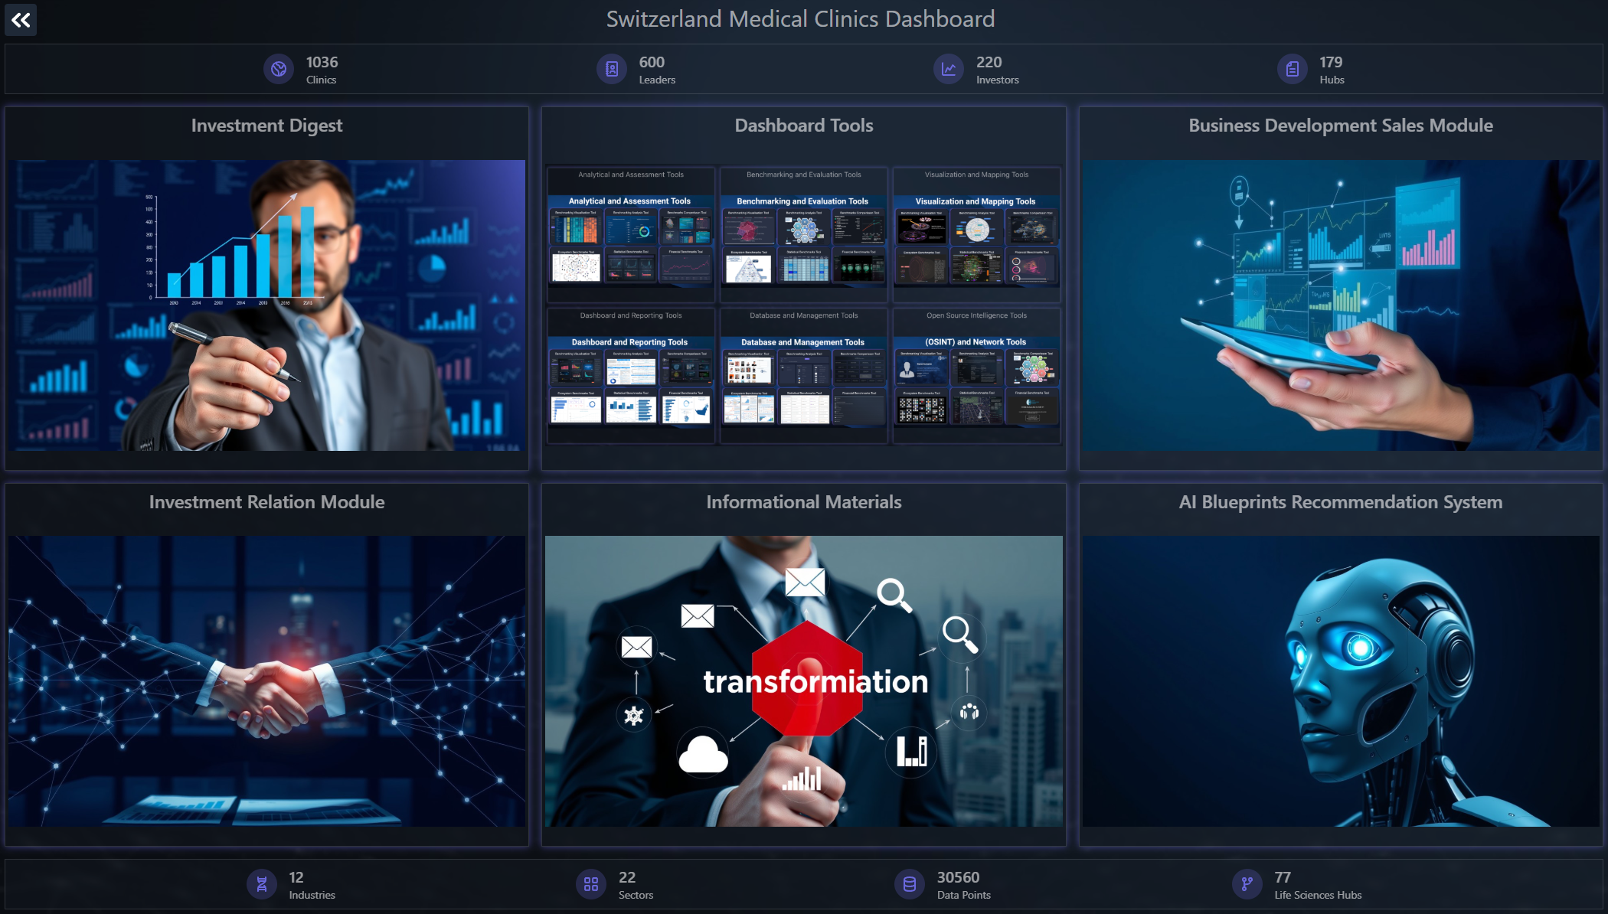The width and height of the screenshot is (1608, 914).
Task: Open the Investment Digest image
Action: coord(266,305)
